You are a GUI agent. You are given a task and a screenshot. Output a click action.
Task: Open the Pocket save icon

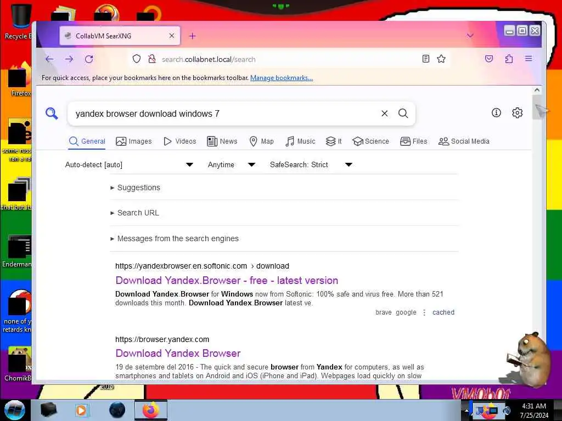[489, 59]
